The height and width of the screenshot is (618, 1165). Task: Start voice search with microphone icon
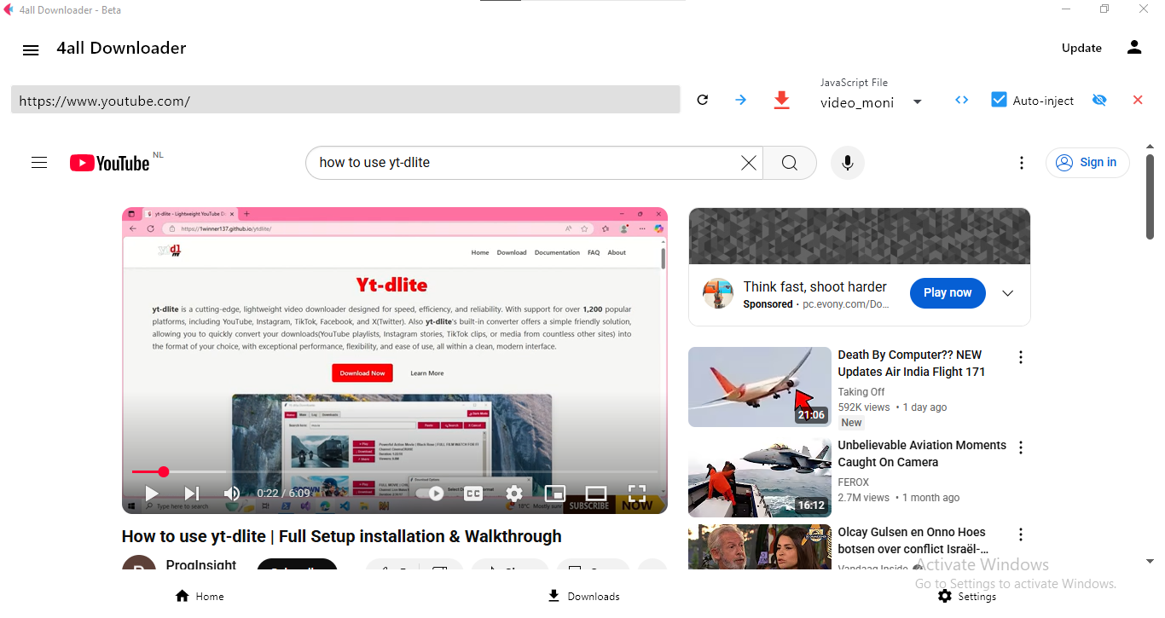click(x=848, y=163)
